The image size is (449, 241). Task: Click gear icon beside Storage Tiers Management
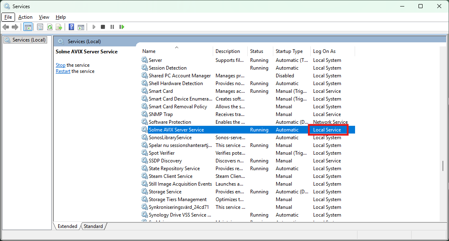point(145,199)
